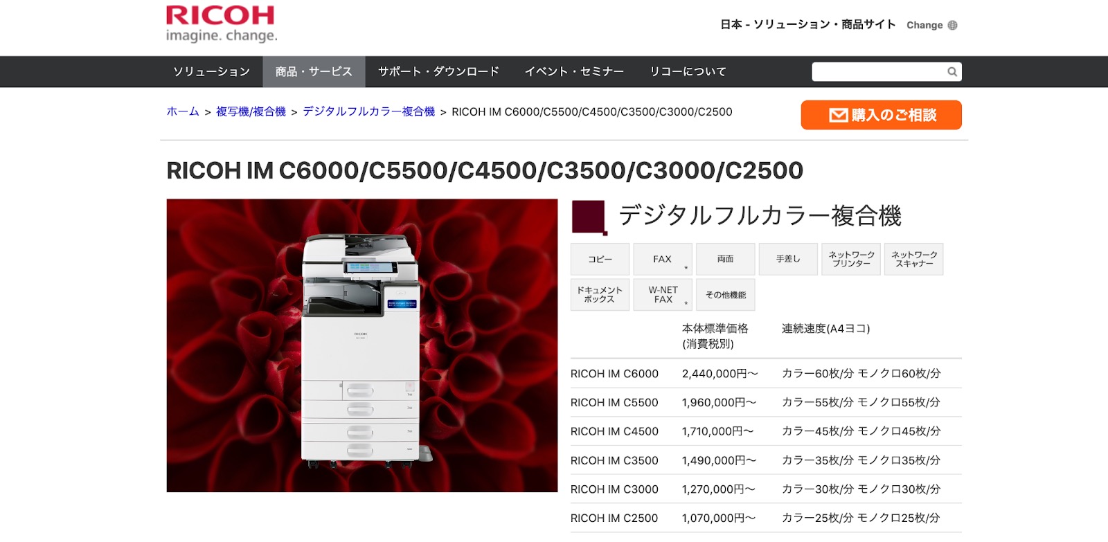Viewport: 1108px width, 542px height.
Task: Click the 購入のご相談 orange button
Action: (x=881, y=115)
